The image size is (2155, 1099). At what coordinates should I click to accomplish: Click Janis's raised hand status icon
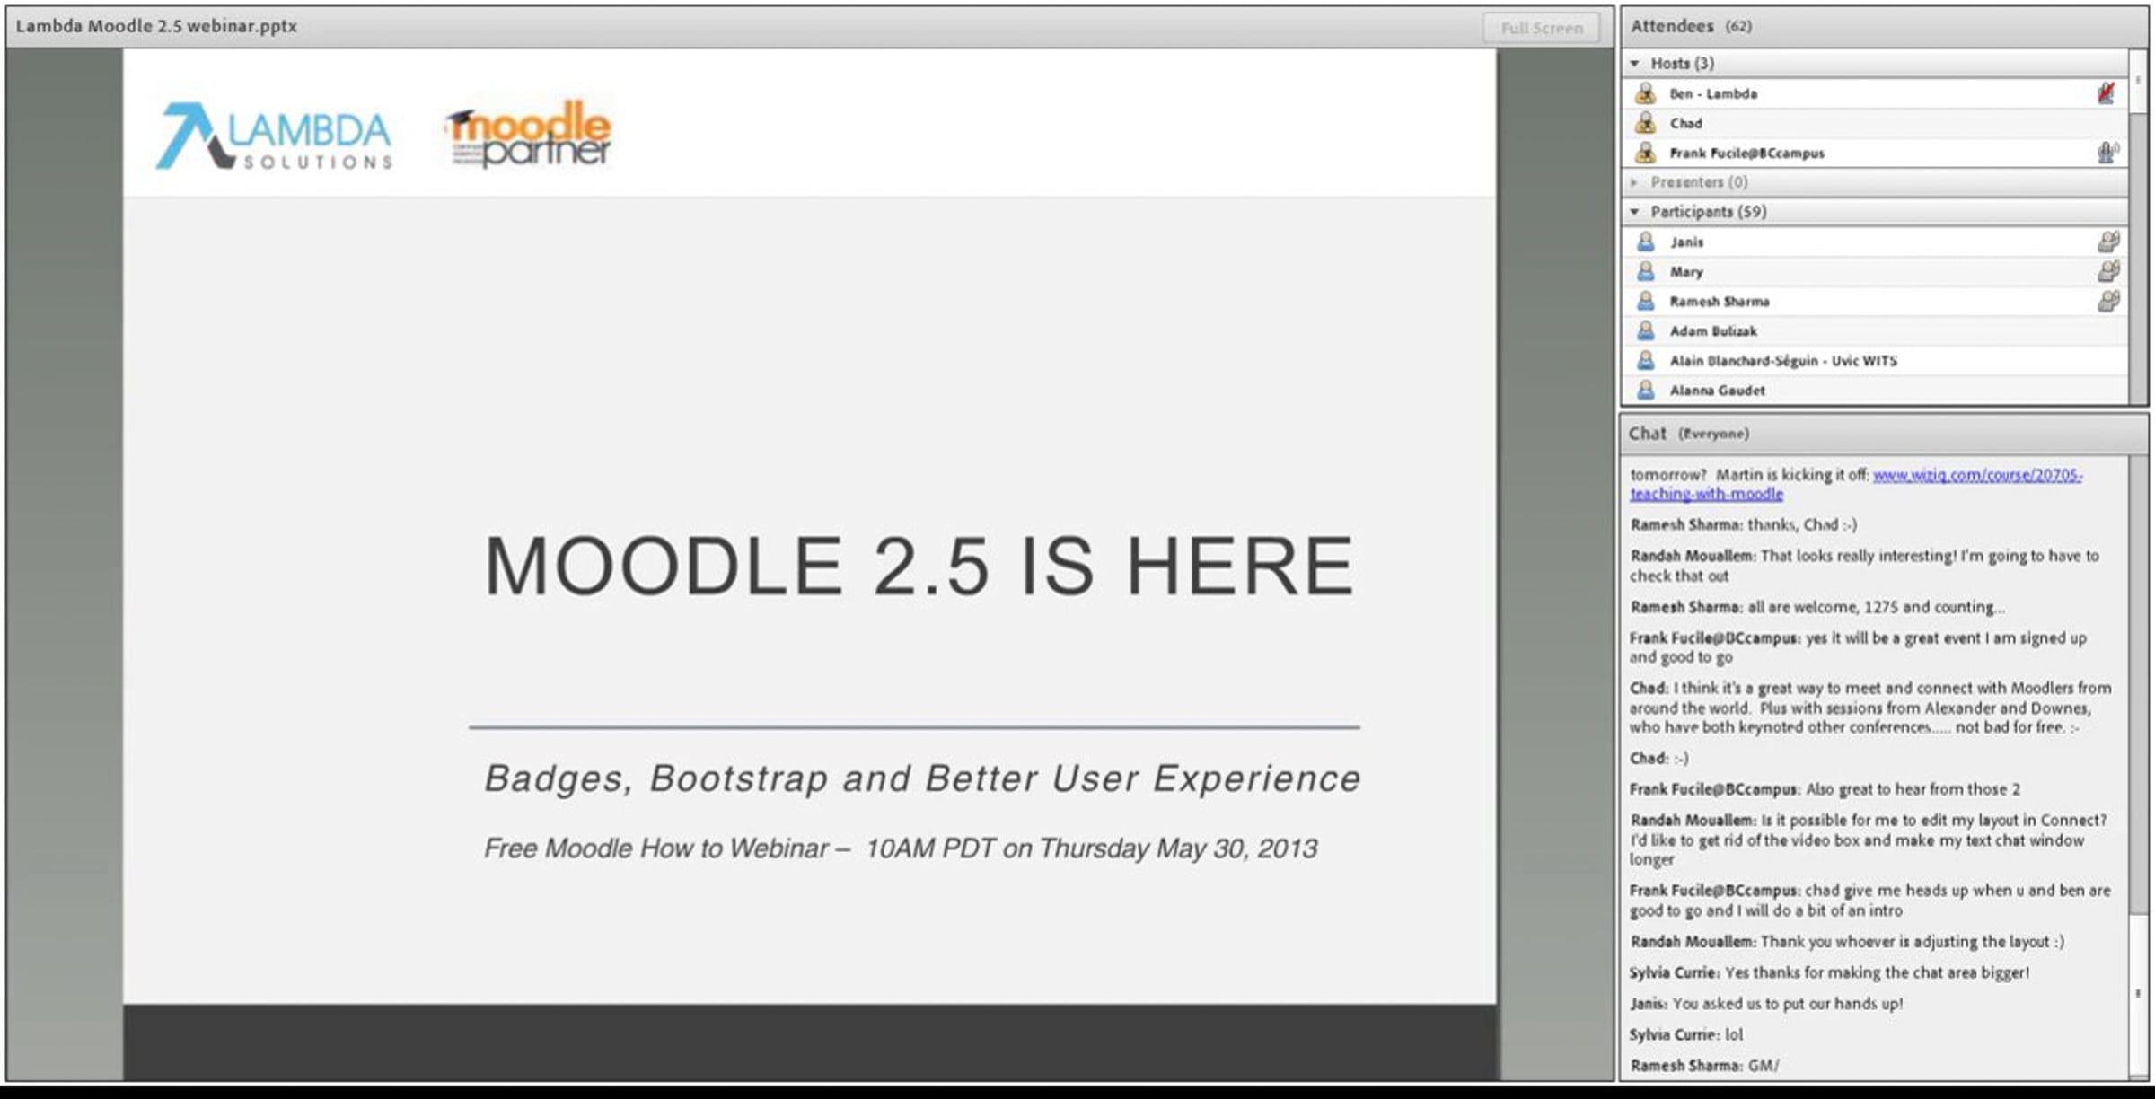click(x=2107, y=242)
